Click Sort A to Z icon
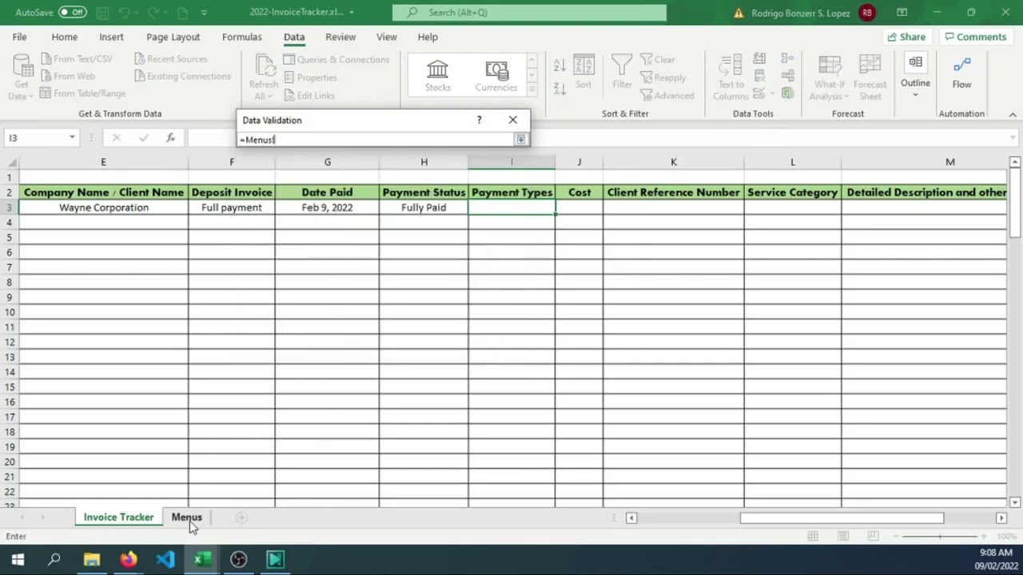 tap(559, 65)
